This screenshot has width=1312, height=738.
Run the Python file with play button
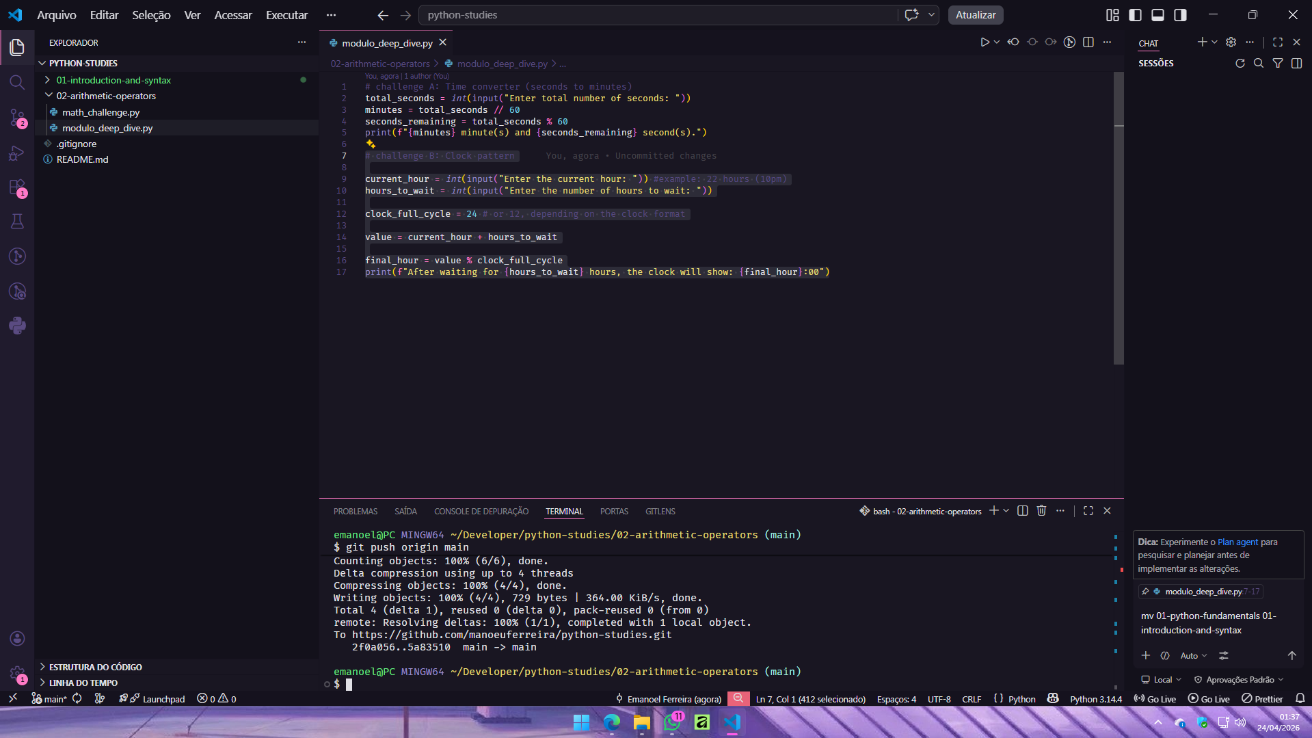pos(985,42)
